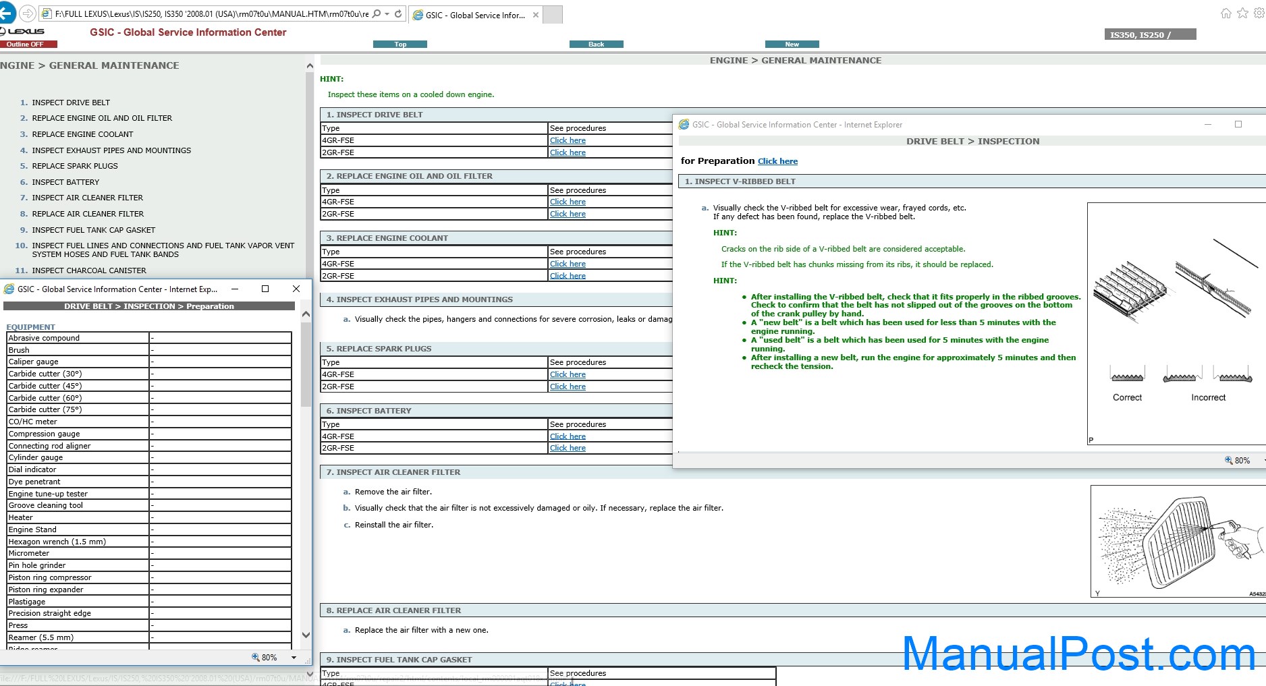Open a new blank browser tab
This screenshot has height=686, width=1266.
553,15
